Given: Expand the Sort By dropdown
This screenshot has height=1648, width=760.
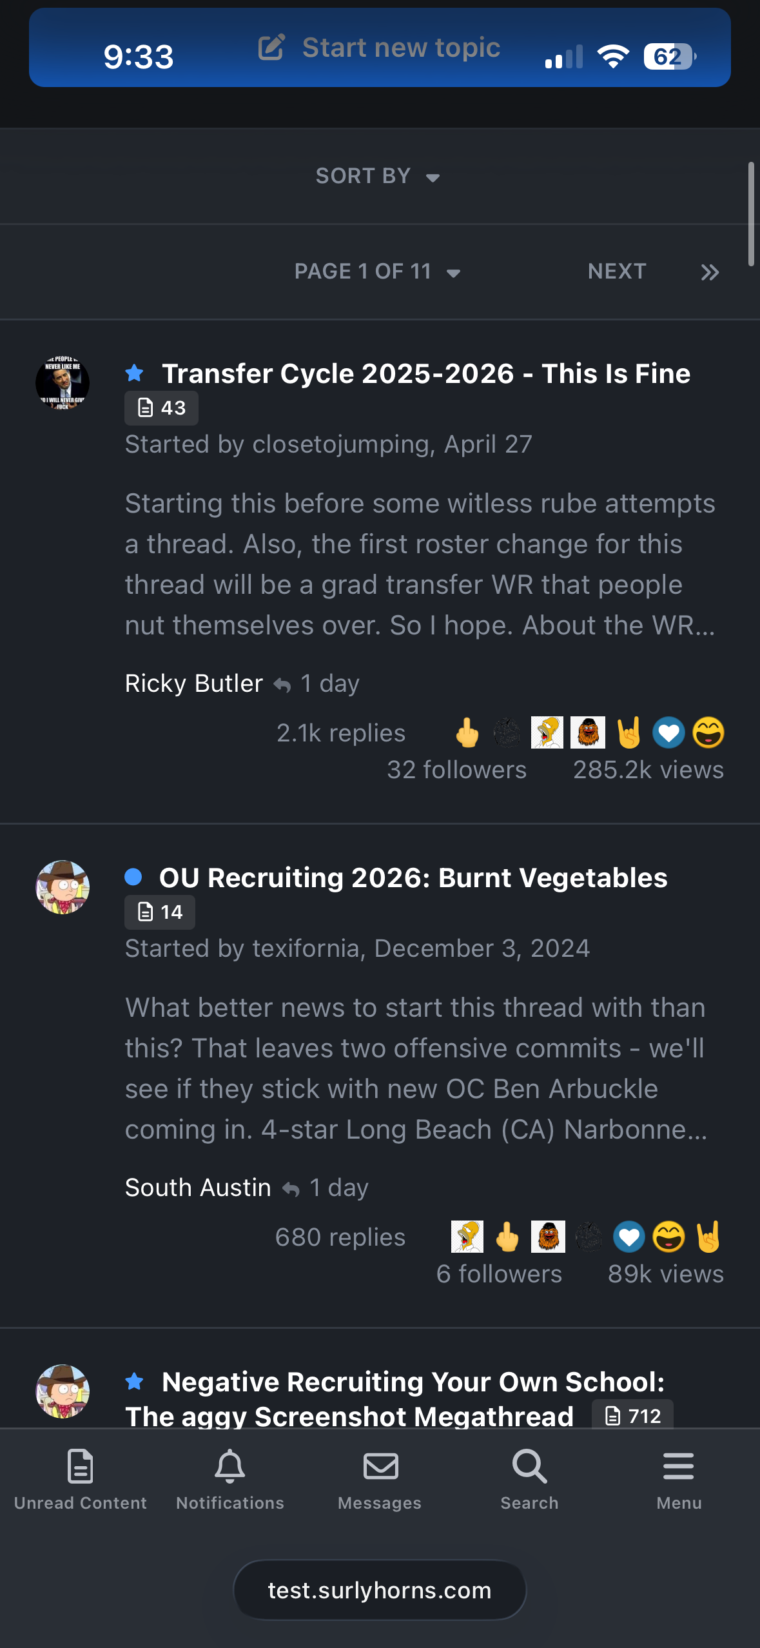Looking at the screenshot, I should pyautogui.click(x=378, y=176).
